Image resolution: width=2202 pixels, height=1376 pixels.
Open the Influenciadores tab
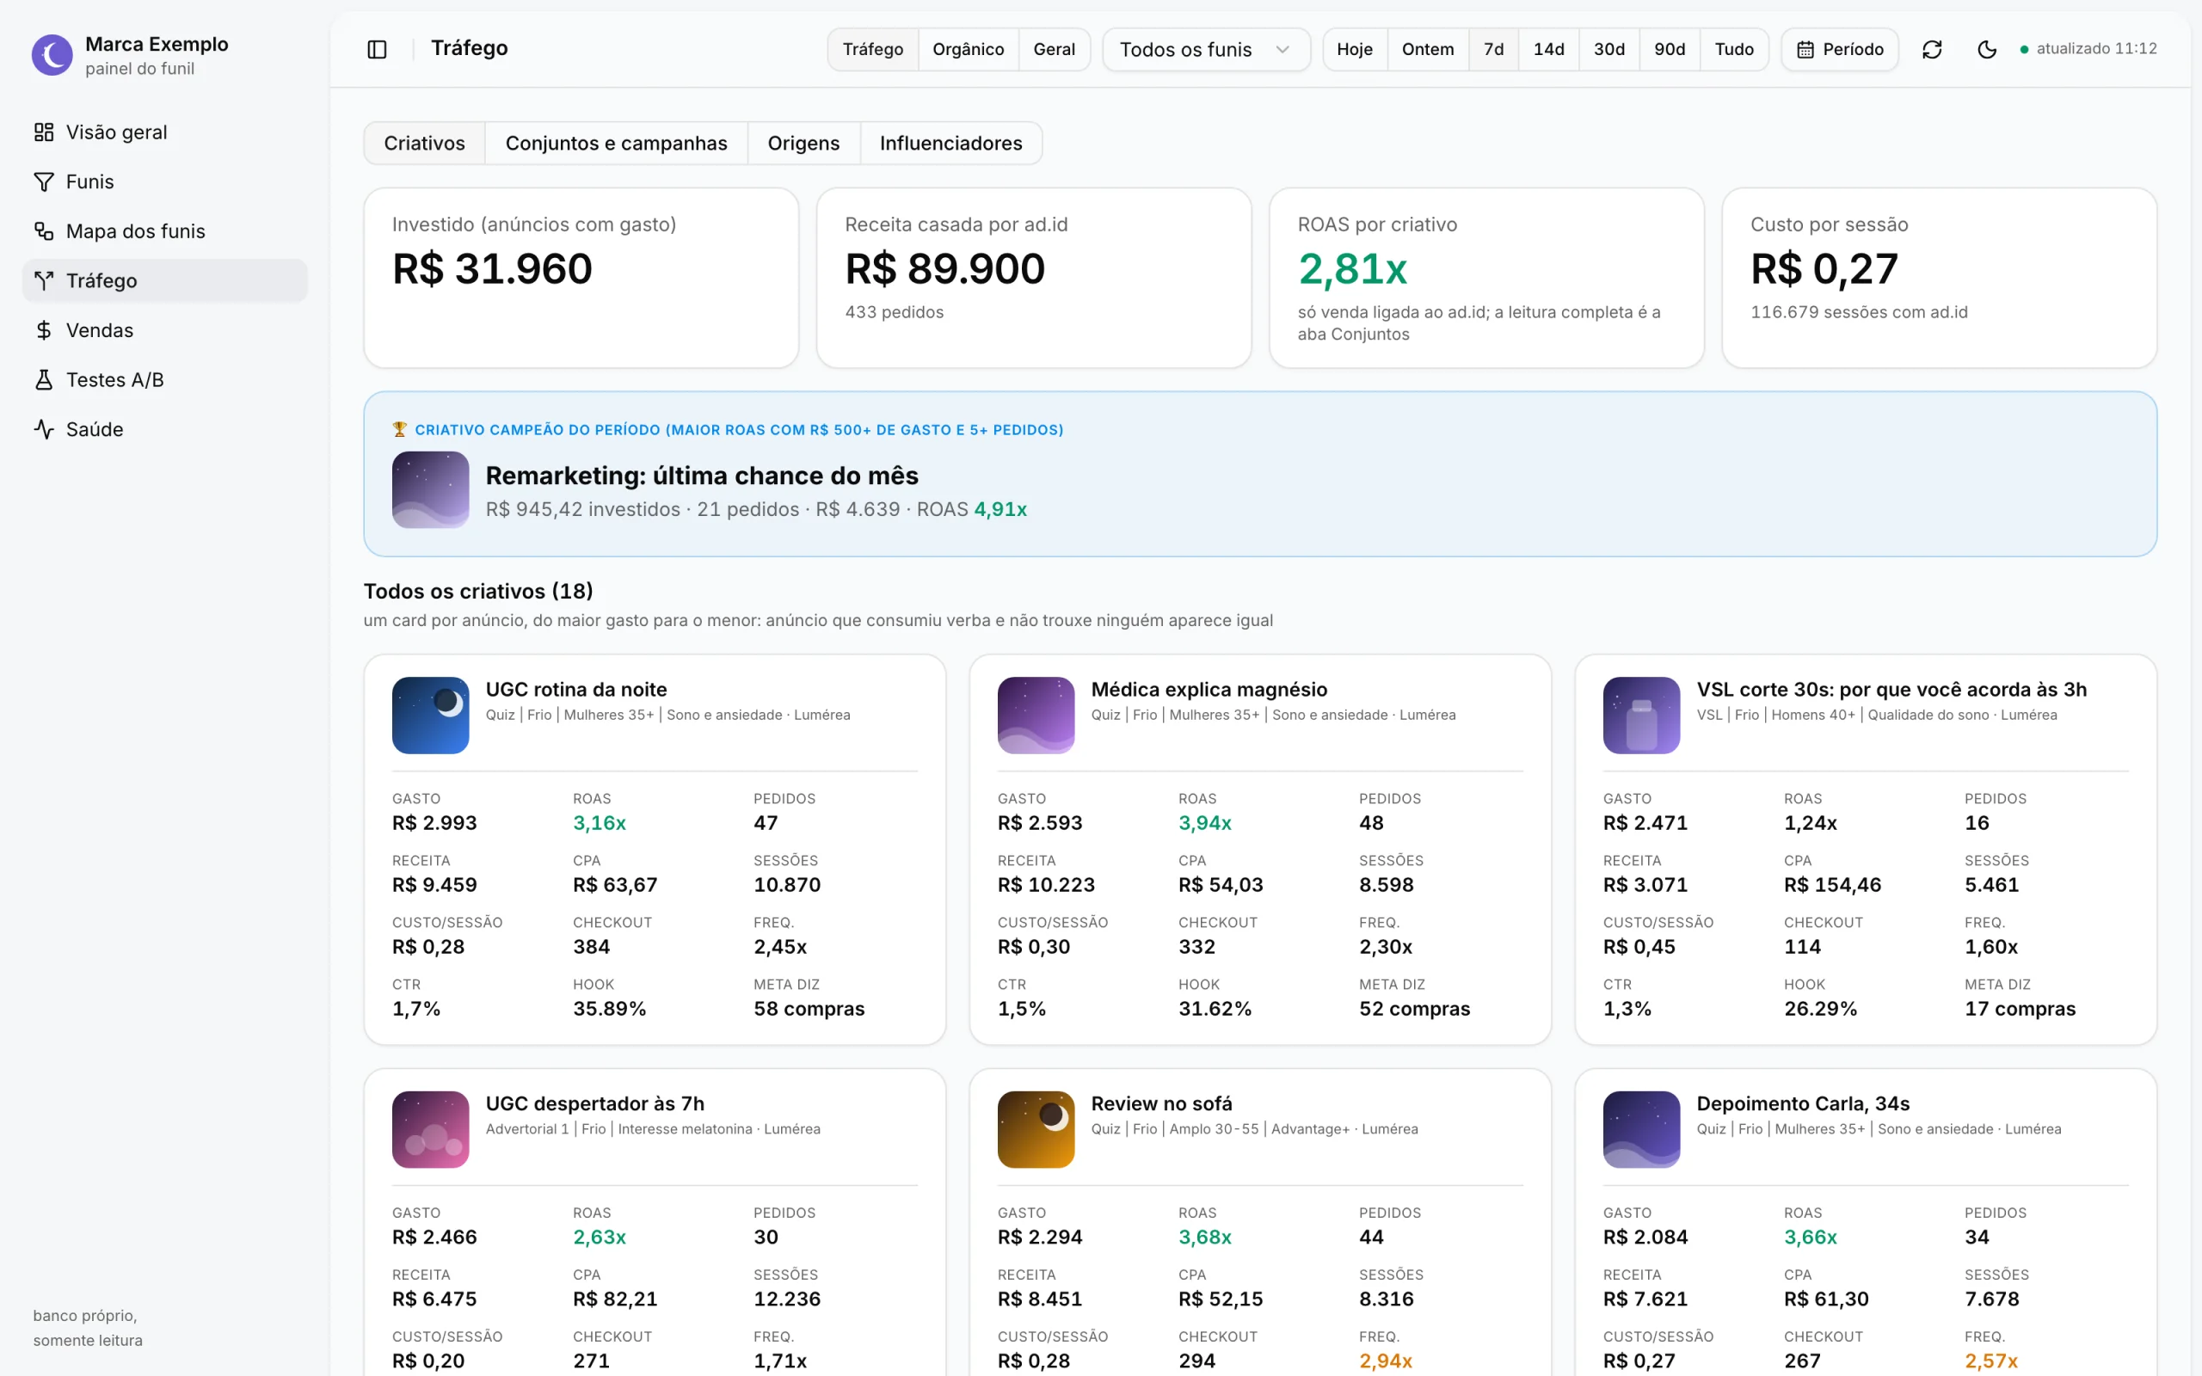click(x=950, y=143)
